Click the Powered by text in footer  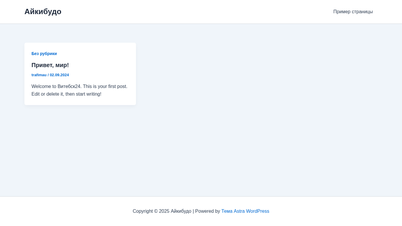[x=207, y=211]
